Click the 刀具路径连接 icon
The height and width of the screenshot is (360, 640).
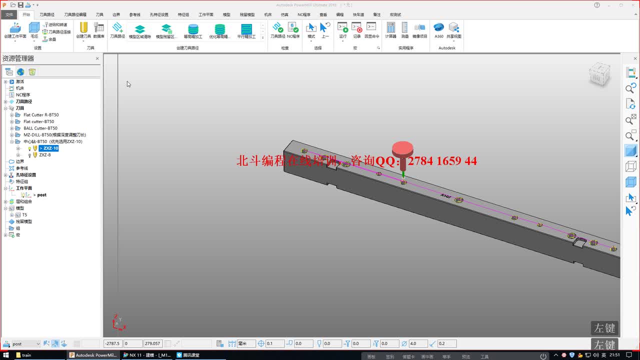pos(45,32)
